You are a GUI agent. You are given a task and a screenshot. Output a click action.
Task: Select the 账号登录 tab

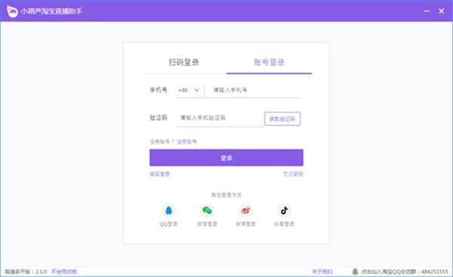coord(269,62)
